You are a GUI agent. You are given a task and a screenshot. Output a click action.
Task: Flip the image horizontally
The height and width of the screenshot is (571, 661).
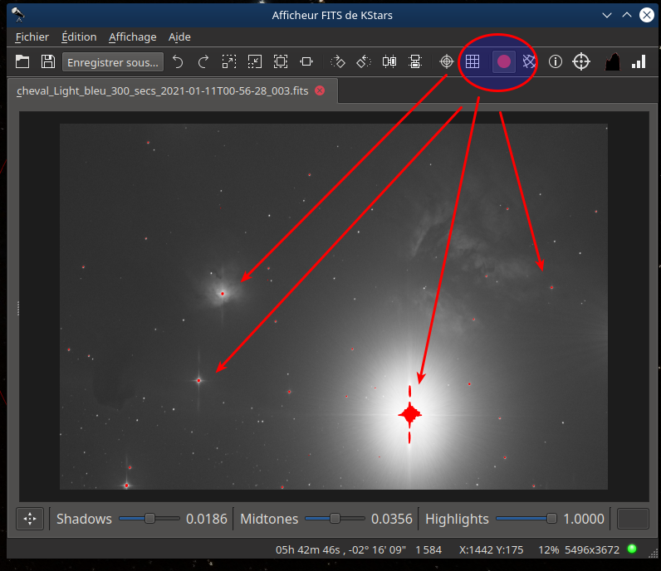(x=389, y=62)
